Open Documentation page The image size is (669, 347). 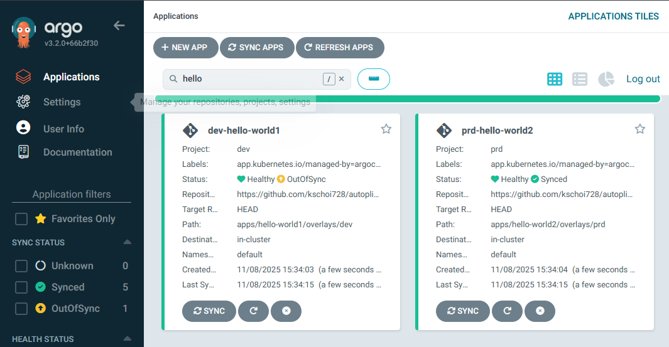click(78, 152)
